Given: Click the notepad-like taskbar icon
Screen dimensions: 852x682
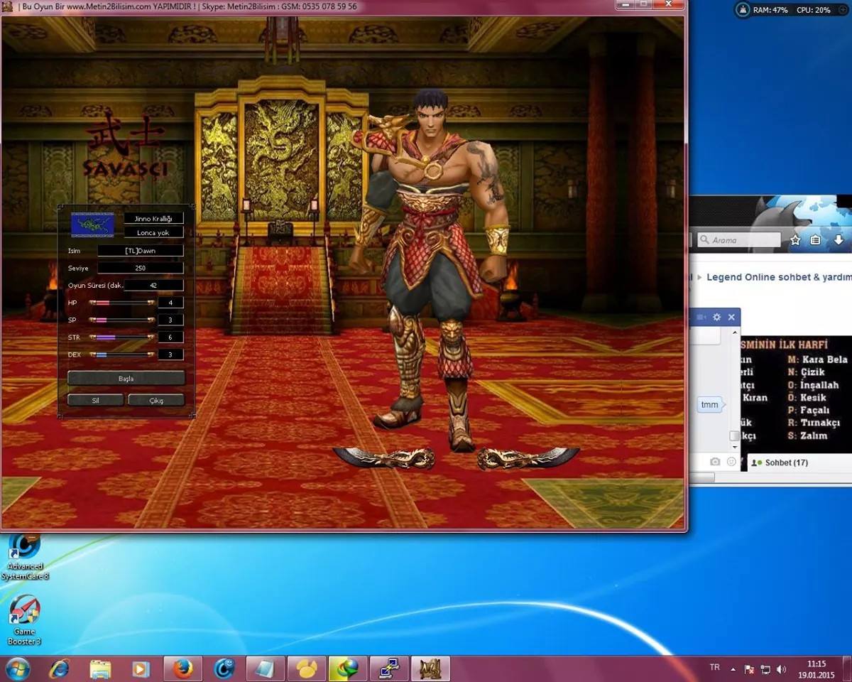Looking at the screenshot, I should tap(266, 669).
